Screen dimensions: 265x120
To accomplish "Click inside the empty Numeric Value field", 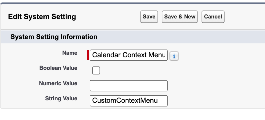I will click(x=128, y=86).
